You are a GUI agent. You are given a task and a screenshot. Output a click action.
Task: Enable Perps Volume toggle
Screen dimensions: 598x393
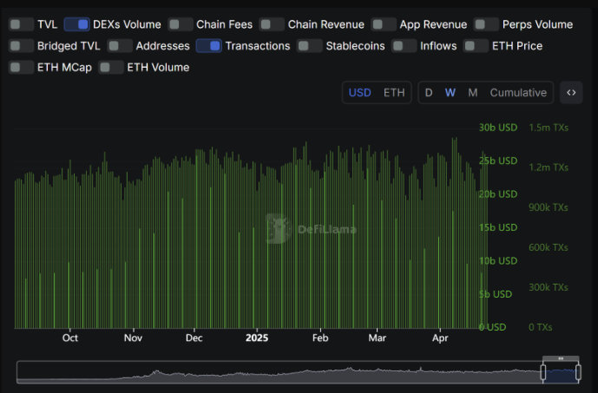pos(486,24)
